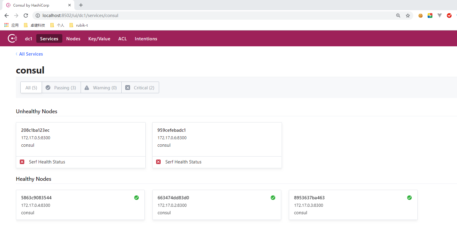457x248 pixels.
Task: Click green passing check on 663474dd83d0
Action: pos(273,198)
